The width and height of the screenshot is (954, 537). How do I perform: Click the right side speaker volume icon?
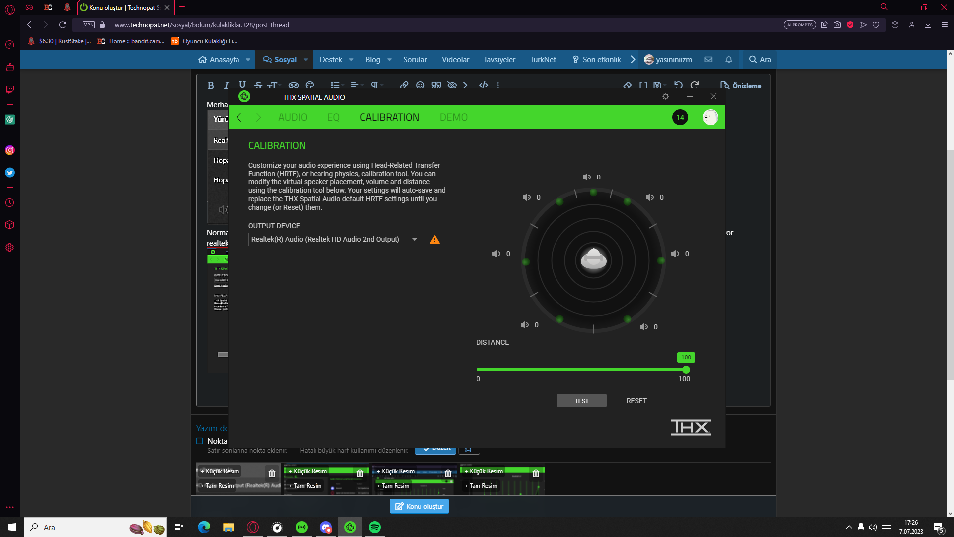coord(675,254)
